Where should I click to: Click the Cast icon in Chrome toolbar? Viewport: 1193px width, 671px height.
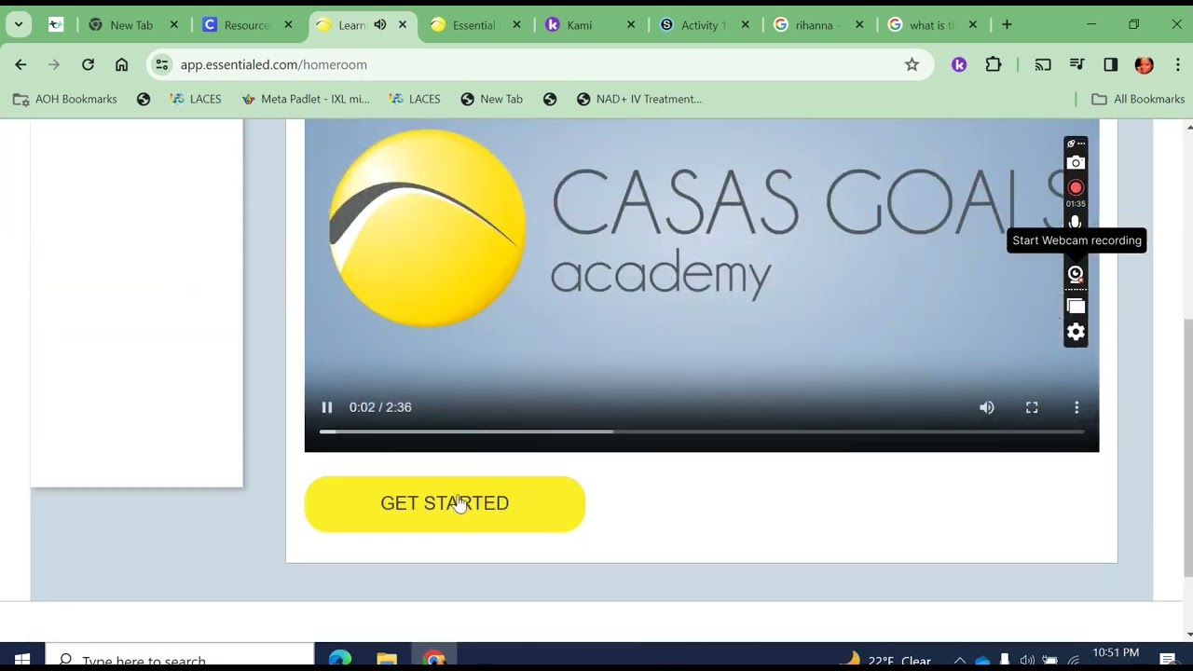pos(1043,64)
